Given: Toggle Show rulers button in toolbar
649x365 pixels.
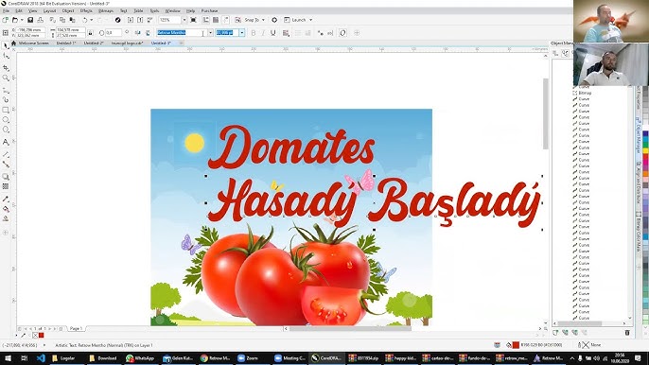Looking at the screenshot, I should pyautogui.click(x=205, y=20).
